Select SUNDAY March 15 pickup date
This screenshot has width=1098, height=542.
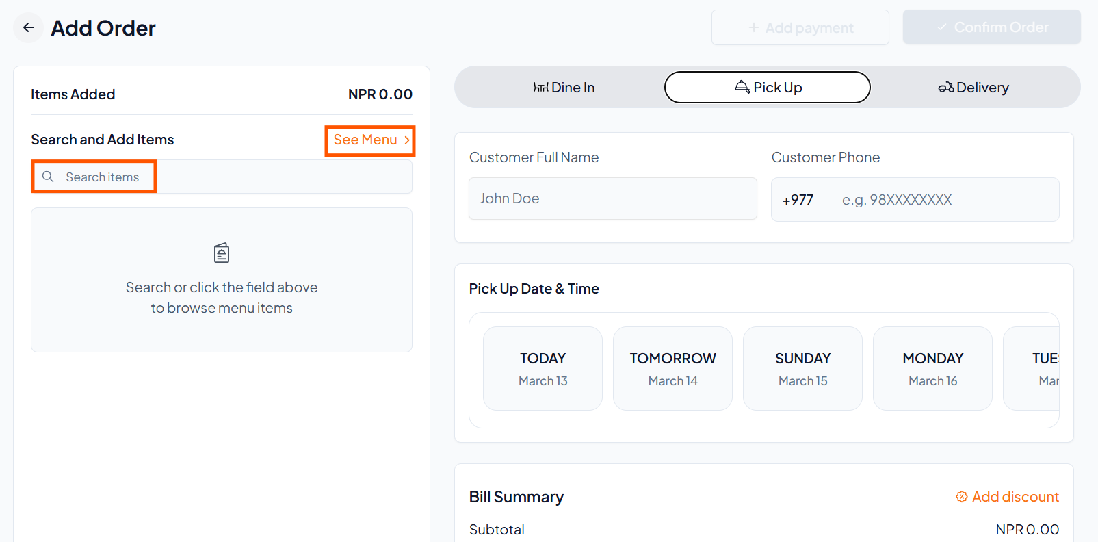802,368
